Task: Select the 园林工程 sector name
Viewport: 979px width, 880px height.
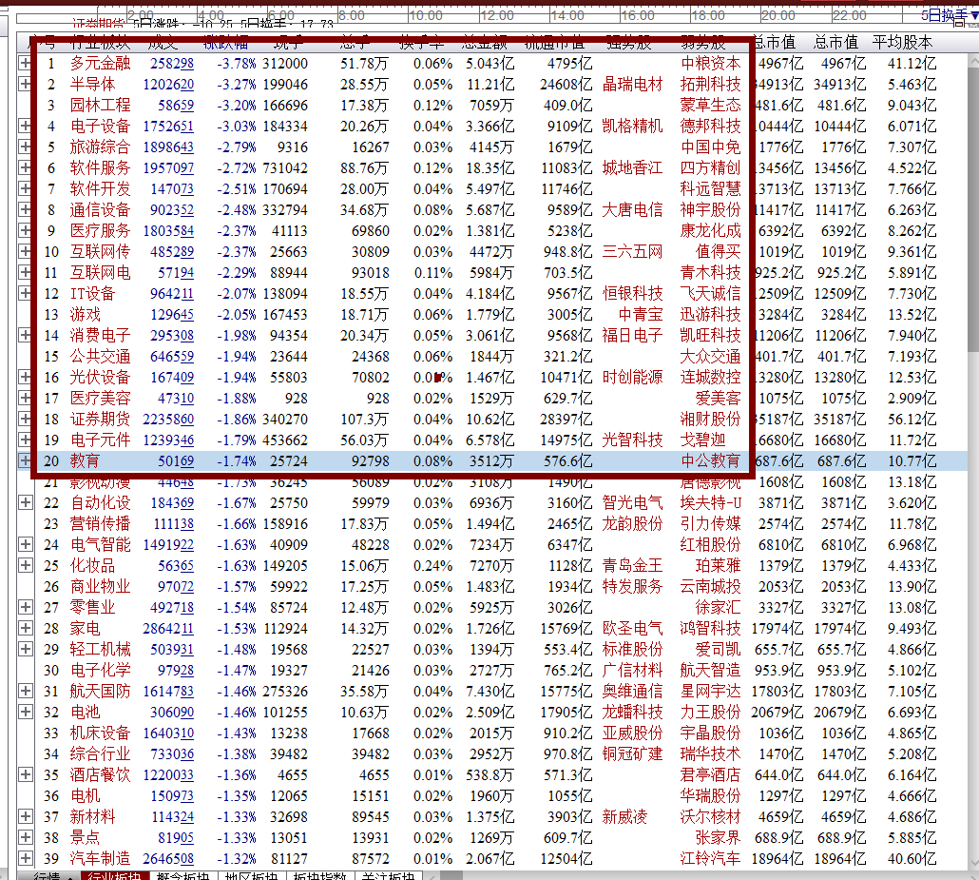Action: coord(100,105)
